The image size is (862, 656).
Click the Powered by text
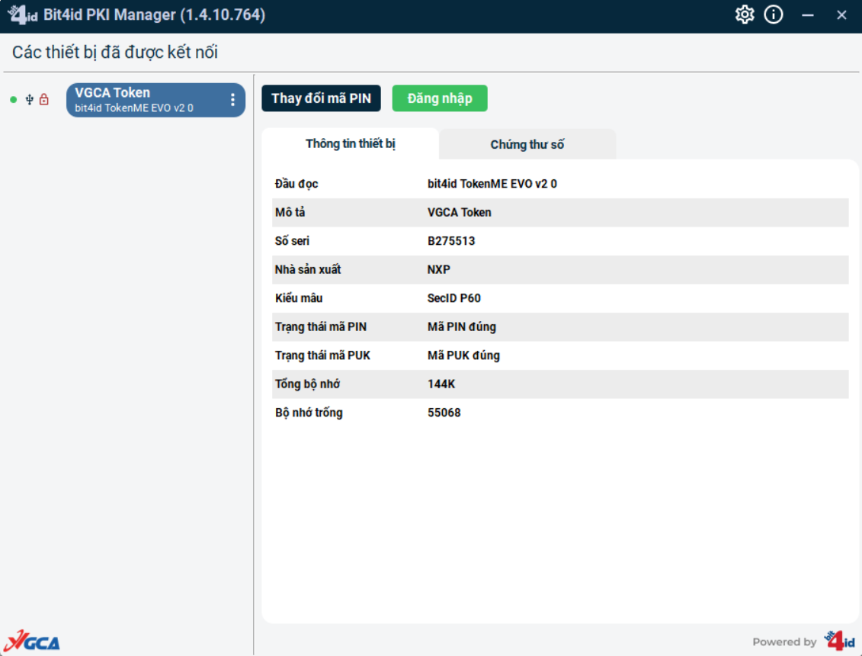coord(784,642)
